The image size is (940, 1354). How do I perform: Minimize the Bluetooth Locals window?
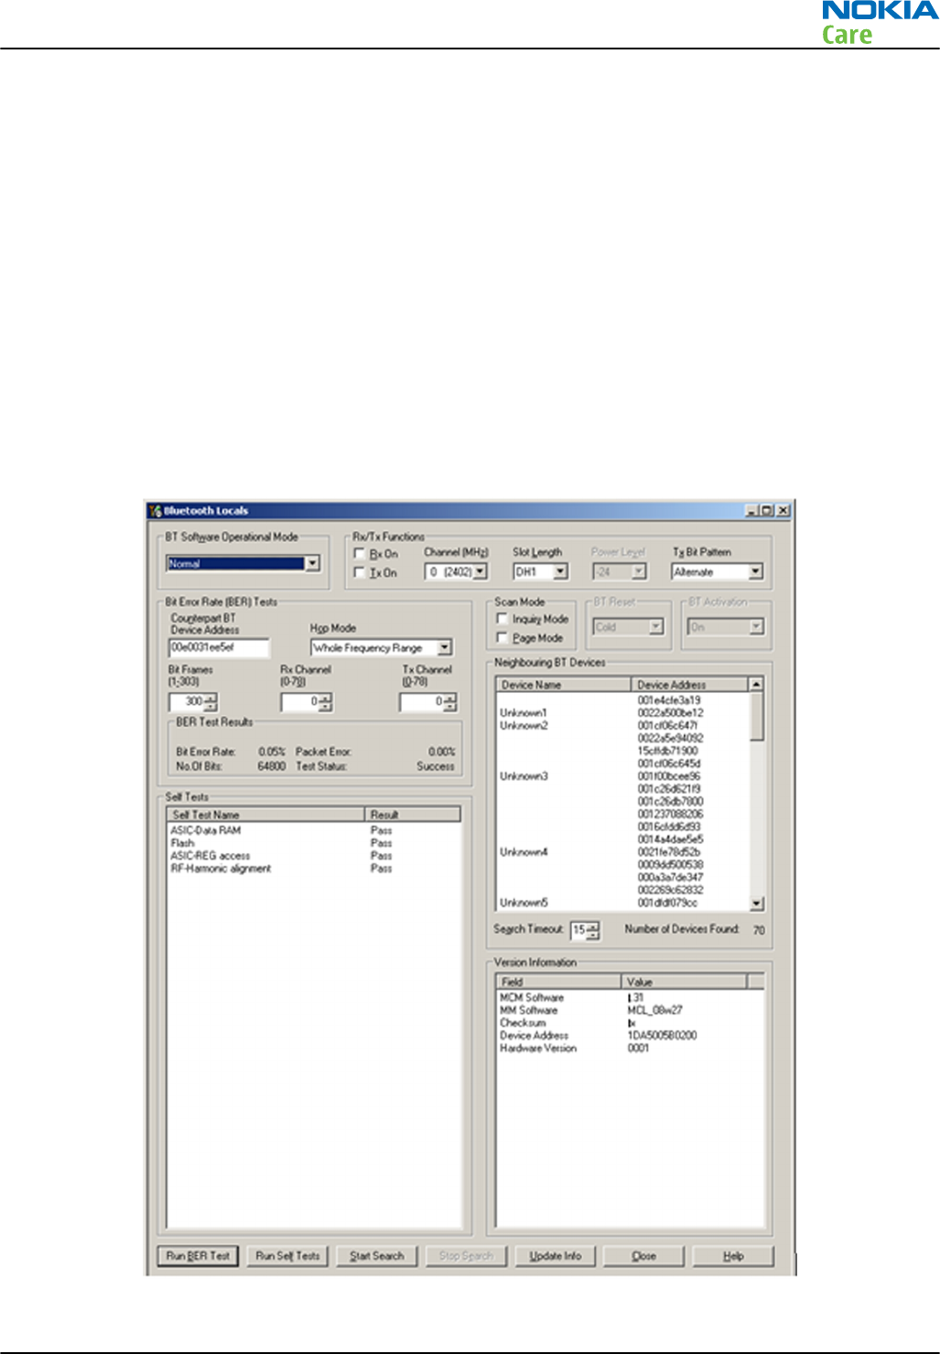[x=751, y=511]
